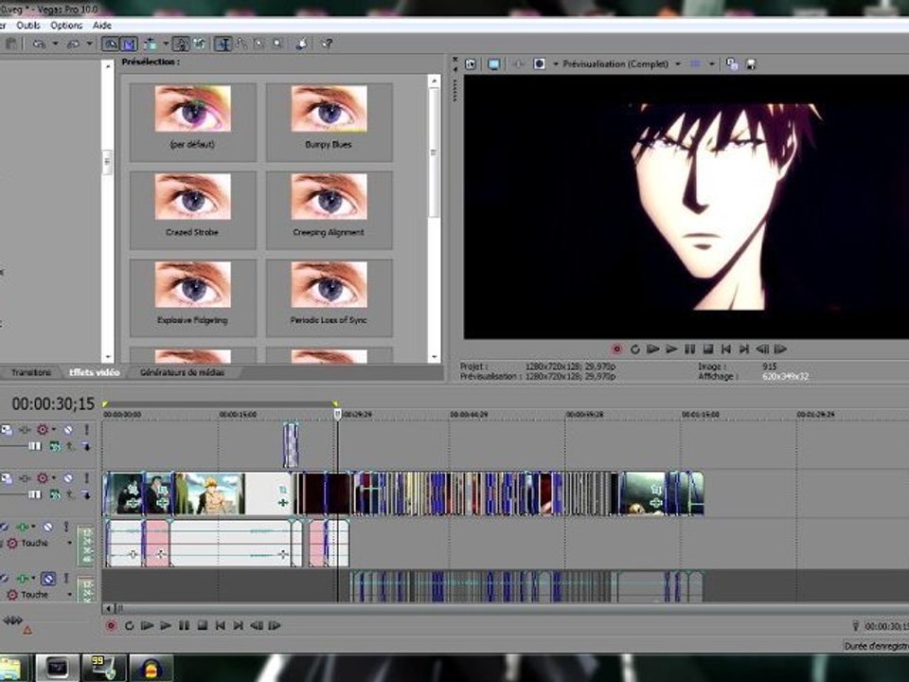Click the preset list scroll down arrow
909x682 pixels.
[435, 357]
